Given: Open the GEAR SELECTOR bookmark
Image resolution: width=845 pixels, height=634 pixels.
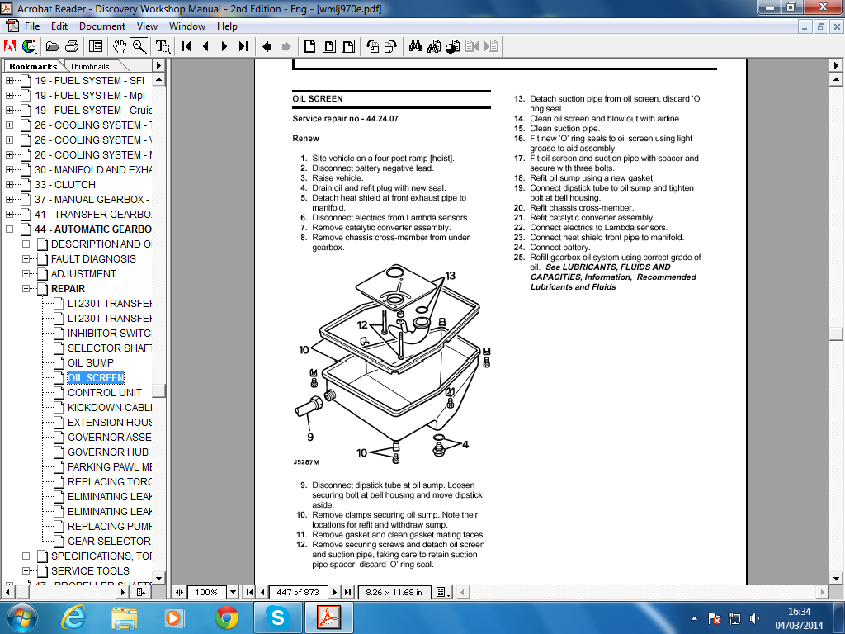Looking at the screenshot, I should [110, 542].
